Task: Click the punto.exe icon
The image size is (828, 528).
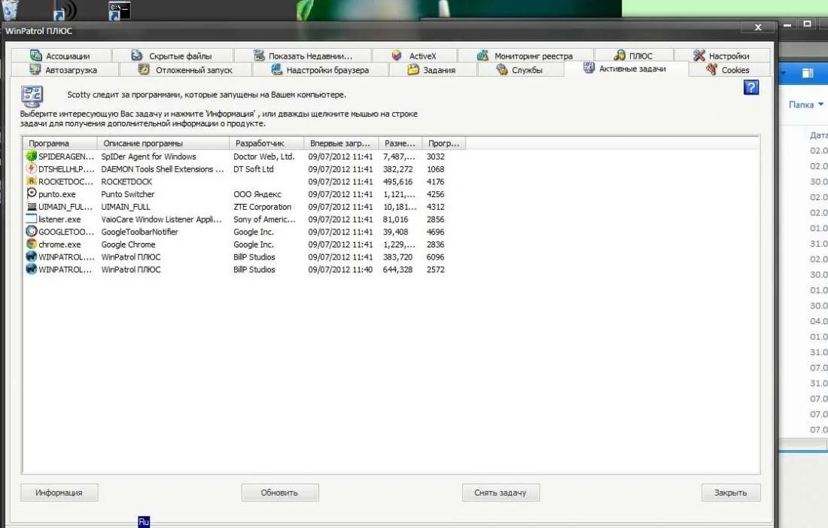Action: 32,193
